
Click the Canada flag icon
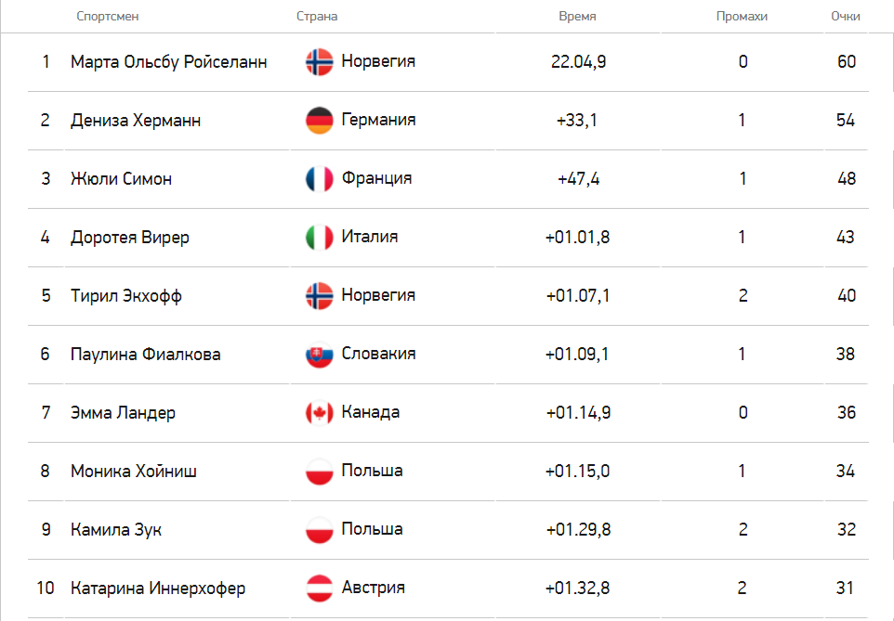320,413
